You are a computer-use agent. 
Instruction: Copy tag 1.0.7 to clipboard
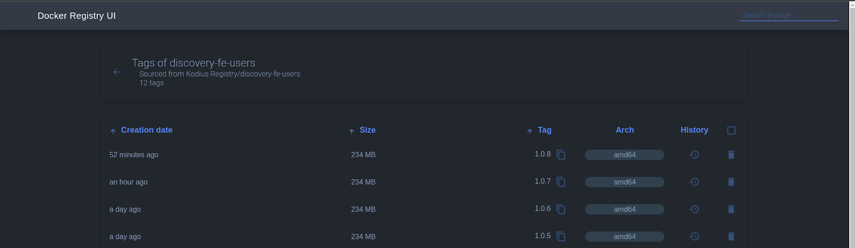(x=561, y=182)
